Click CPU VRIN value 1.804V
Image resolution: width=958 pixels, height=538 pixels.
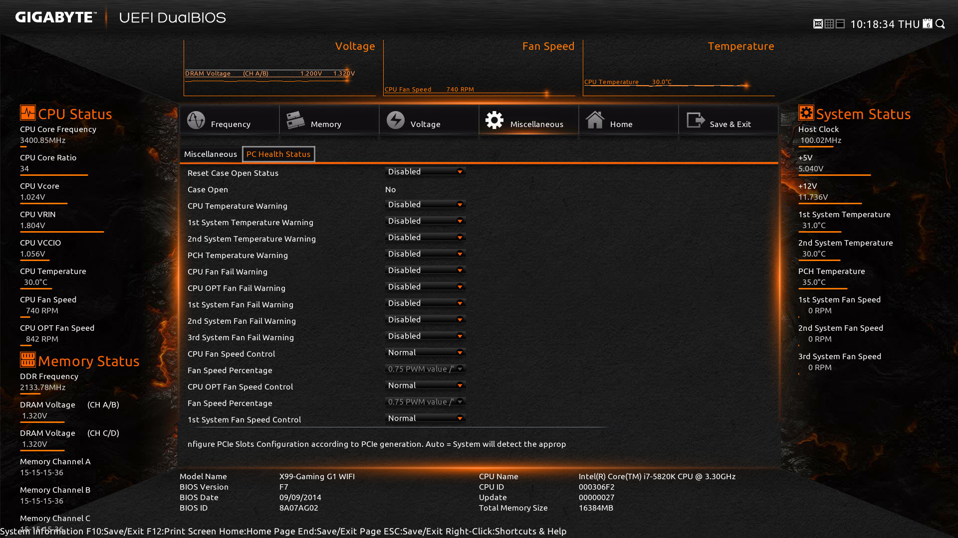coord(33,226)
